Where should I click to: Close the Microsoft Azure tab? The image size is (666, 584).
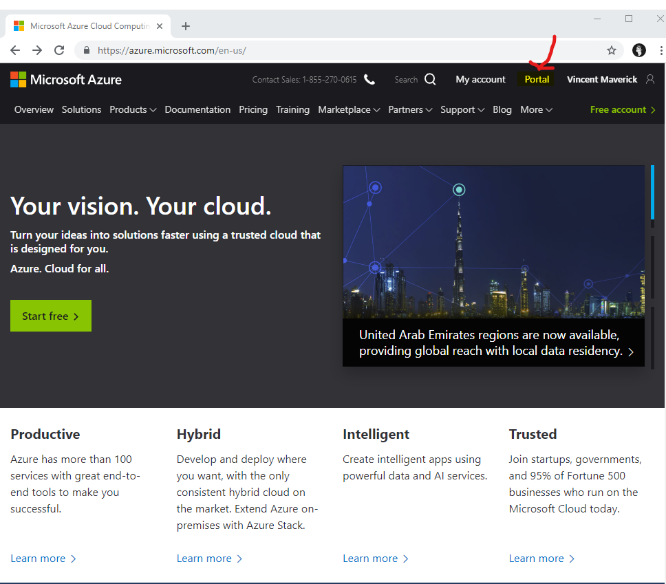[x=160, y=26]
